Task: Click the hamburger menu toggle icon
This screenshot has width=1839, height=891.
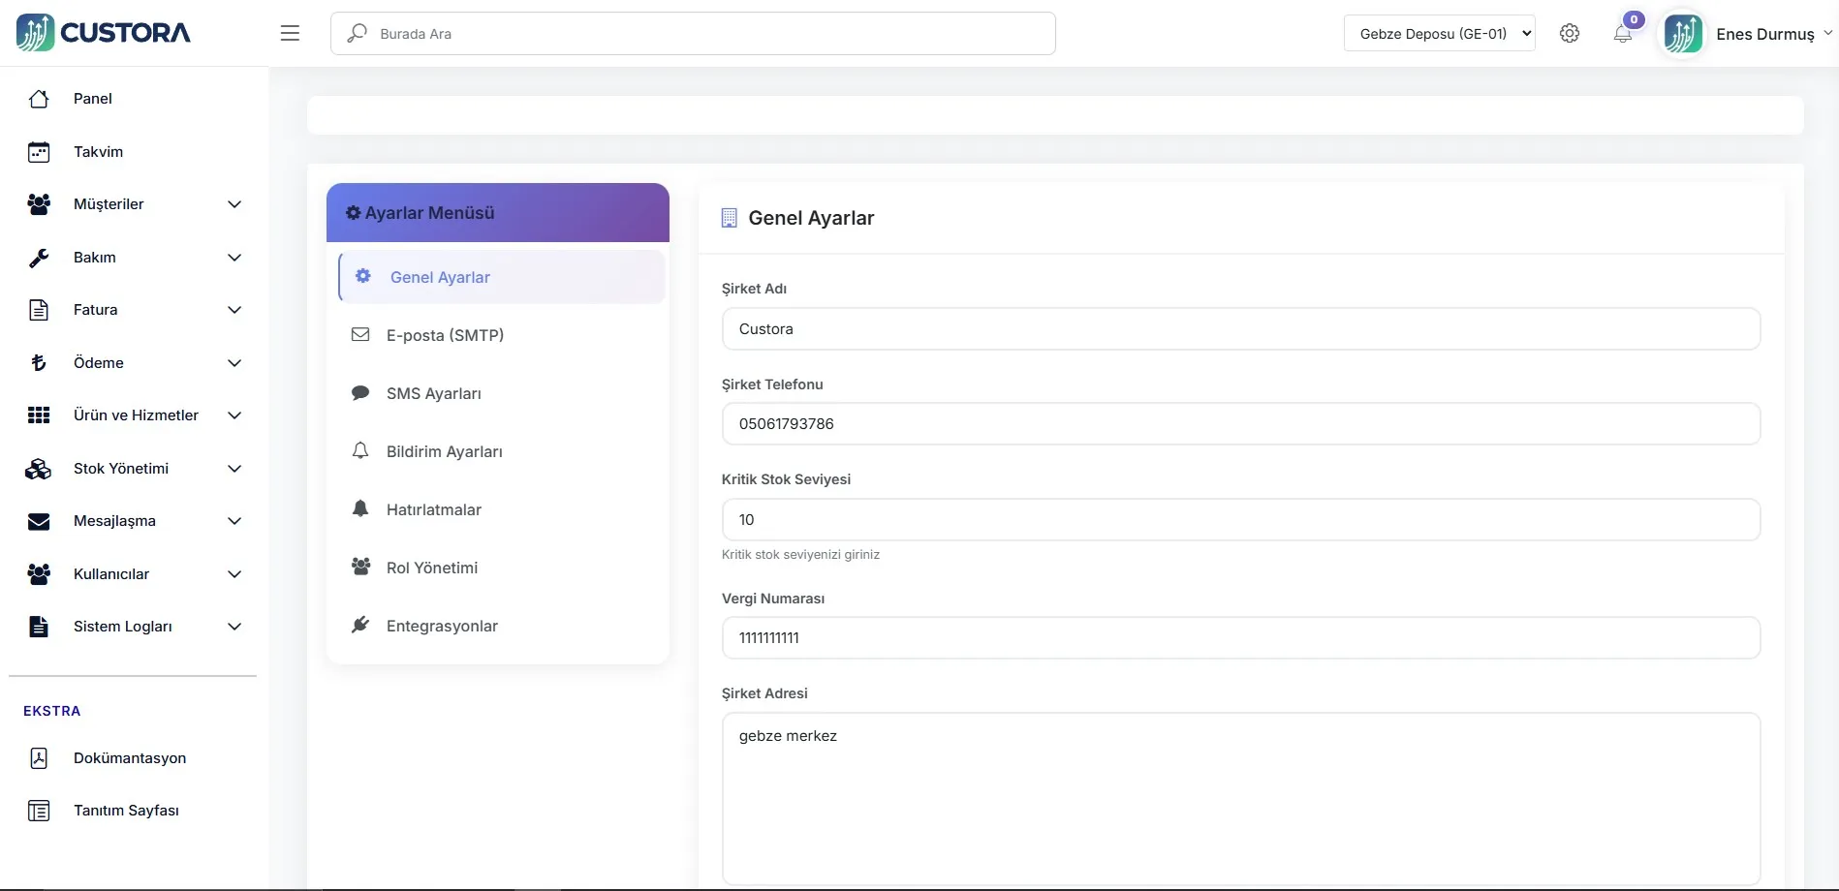Action: [290, 33]
